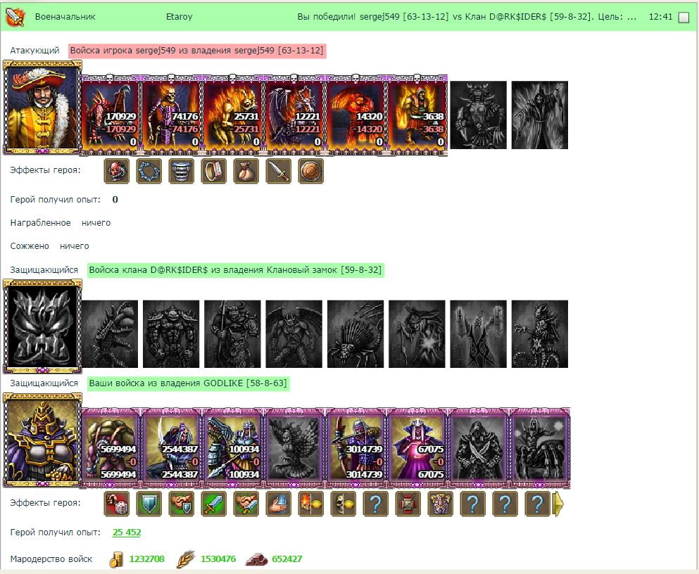The width and height of the screenshot is (699, 574).
Task: Click the attacking hero portrait with feathered hat
Action: tap(42, 108)
